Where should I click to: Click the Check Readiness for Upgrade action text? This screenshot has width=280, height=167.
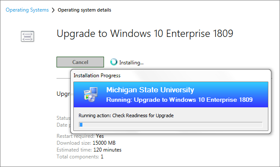click(143, 115)
